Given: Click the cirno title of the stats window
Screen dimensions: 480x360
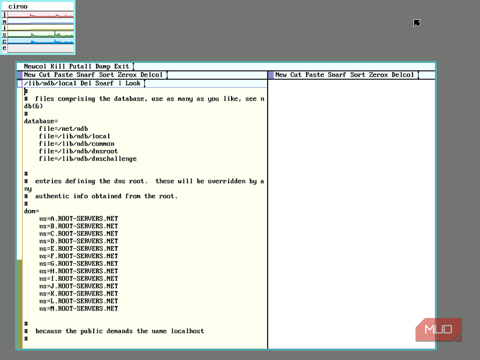Looking at the screenshot, I should pyautogui.click(x=18, y=6).
